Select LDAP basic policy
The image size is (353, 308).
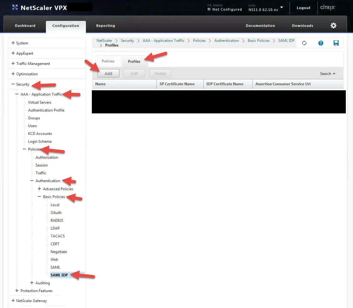pos(55,228)
